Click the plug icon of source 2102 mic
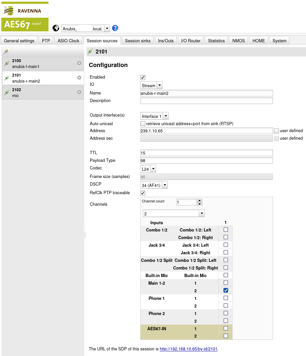This screenshot has width=306, height=356. pos(7,92)
